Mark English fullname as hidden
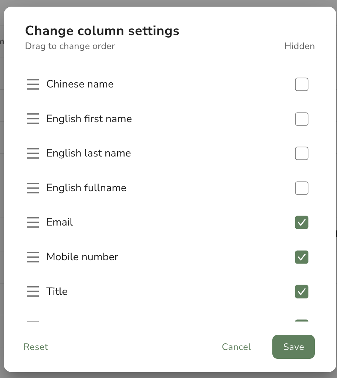 [302, 188]
